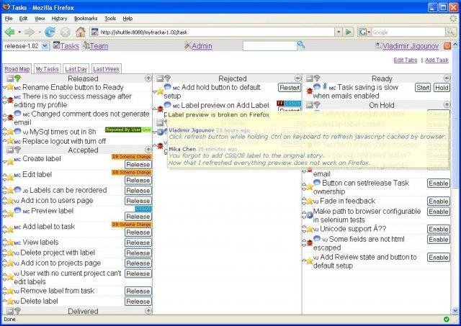Click the Firefox Reload button
Screen dimensions: 461x326
coord(50,32)
